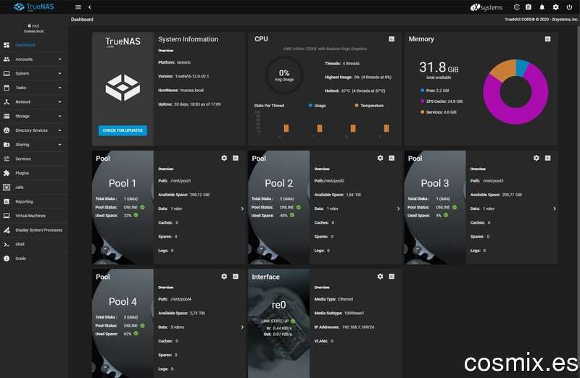Click the Free legend in Memory card

434,91
